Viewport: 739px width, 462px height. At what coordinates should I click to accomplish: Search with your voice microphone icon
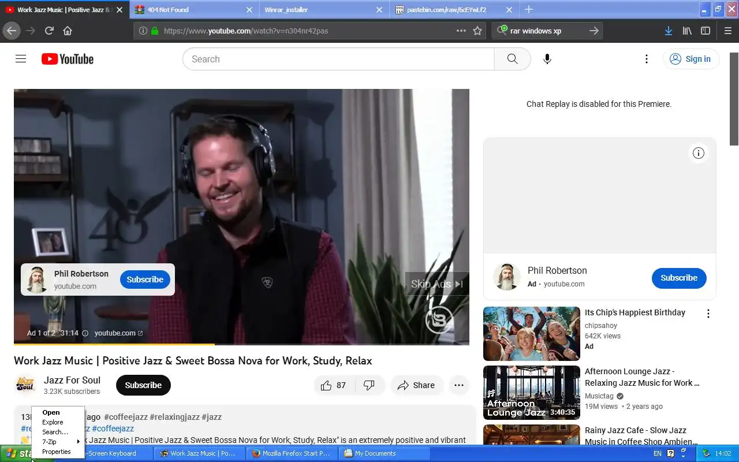(547, 59)
